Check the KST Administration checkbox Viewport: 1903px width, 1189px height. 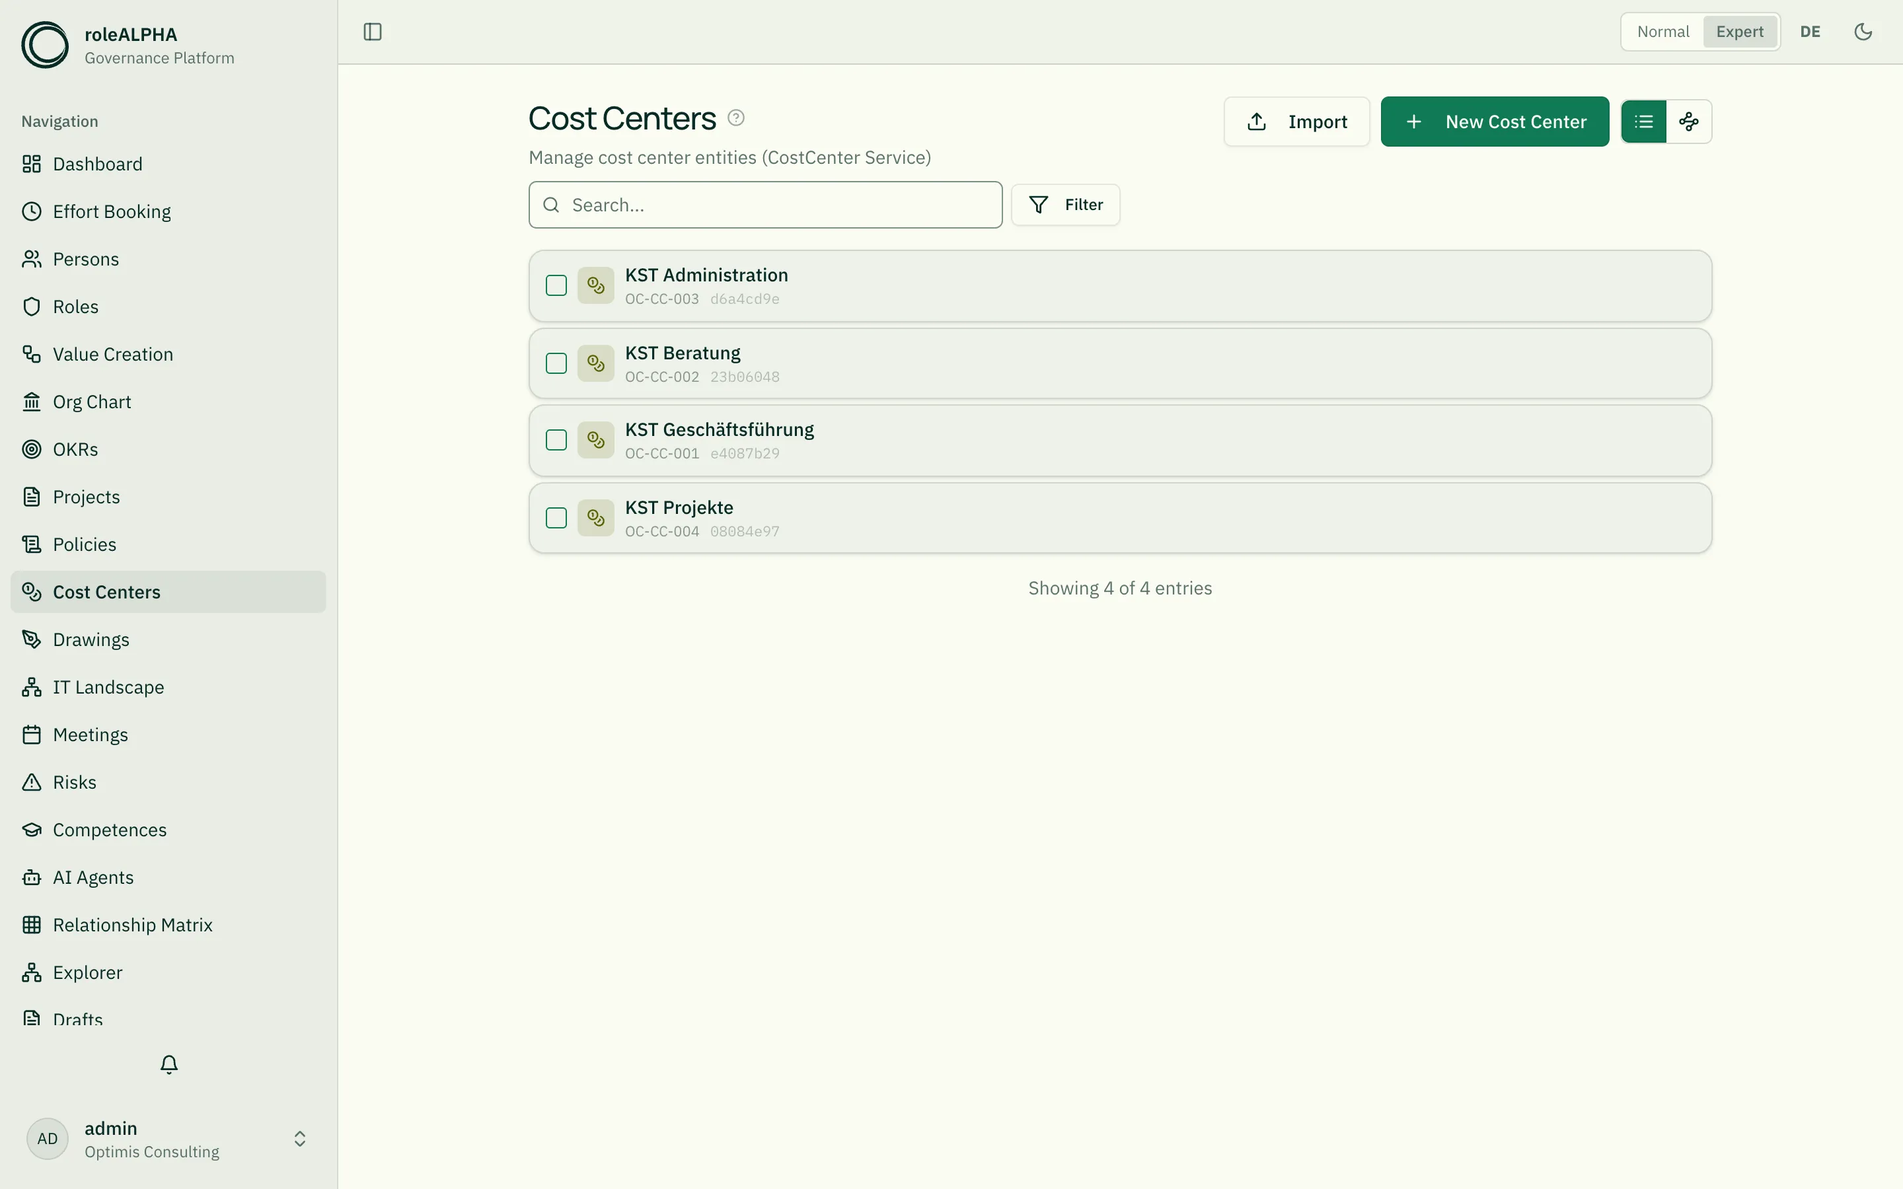556,285
